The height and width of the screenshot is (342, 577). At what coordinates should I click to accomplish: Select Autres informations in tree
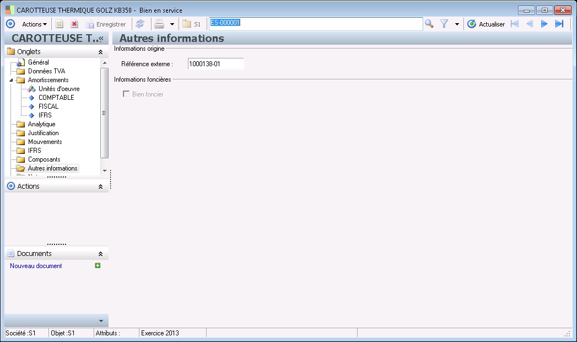(x=52, y=168)
